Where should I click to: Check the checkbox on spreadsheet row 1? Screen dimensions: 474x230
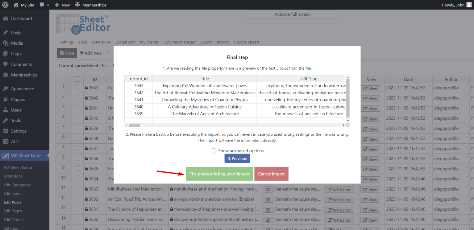click(x=77, y=88)
